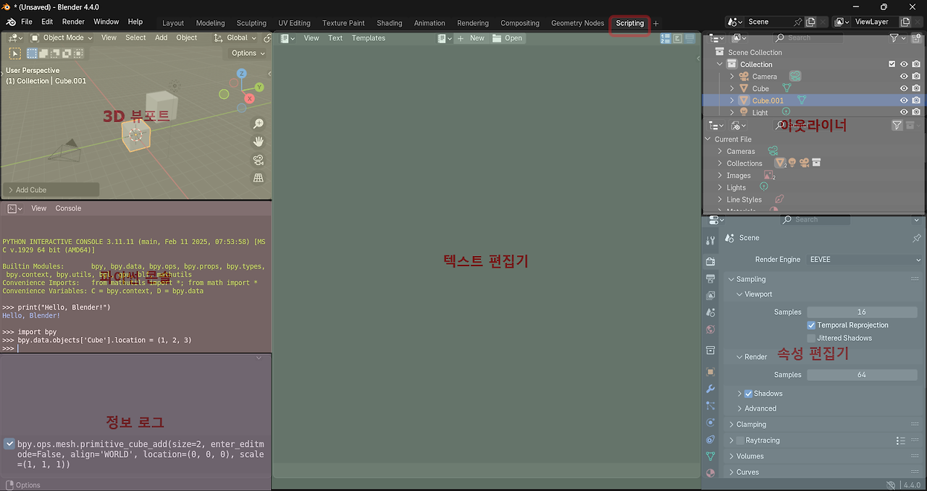This screenshot has height=491, width=927.
Task: Open the Console menu in Python console
Action: (x=68, y=208)
